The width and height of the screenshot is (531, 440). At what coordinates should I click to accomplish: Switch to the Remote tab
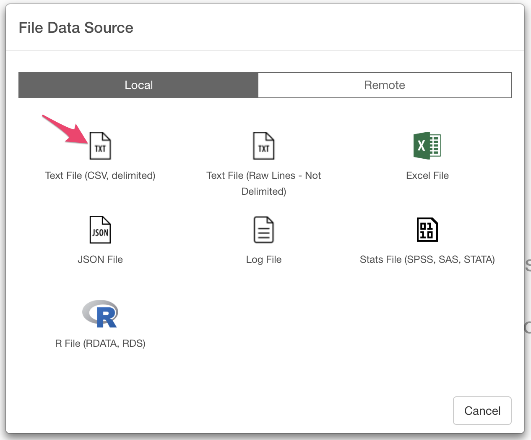(x=385, y=85)
